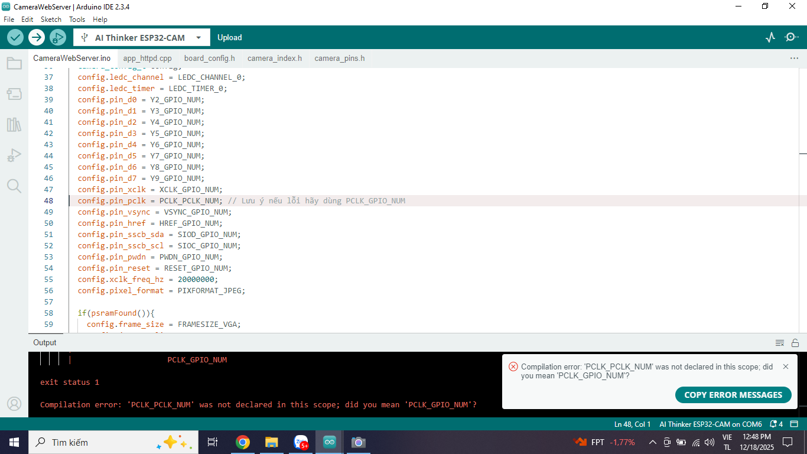Start debugging with the Debug button
The image size is (807, 454).
pyautogui.click(x=57, y=37)
